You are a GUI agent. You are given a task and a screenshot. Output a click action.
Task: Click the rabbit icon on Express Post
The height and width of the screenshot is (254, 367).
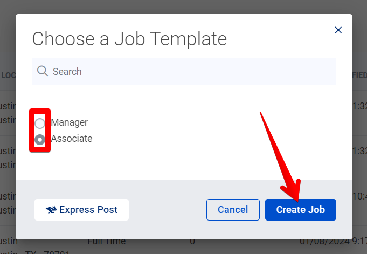[x=51, y=210]
